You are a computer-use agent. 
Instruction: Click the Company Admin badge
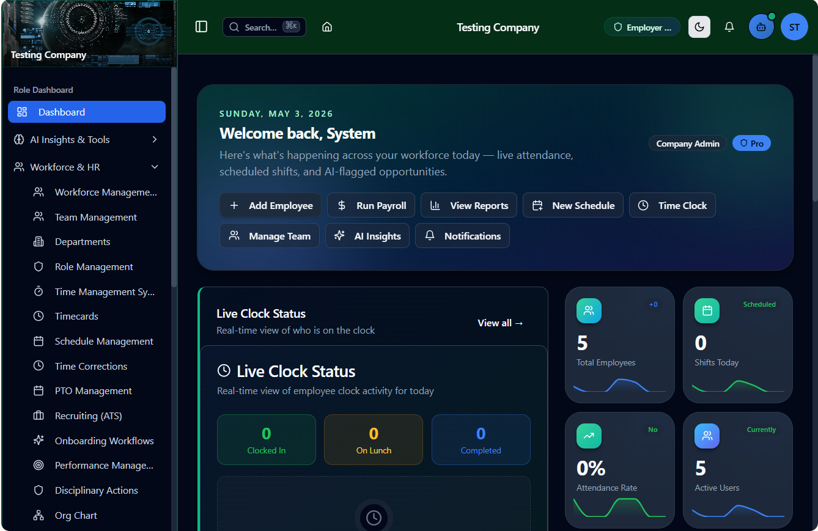click(x=688, y=143)
